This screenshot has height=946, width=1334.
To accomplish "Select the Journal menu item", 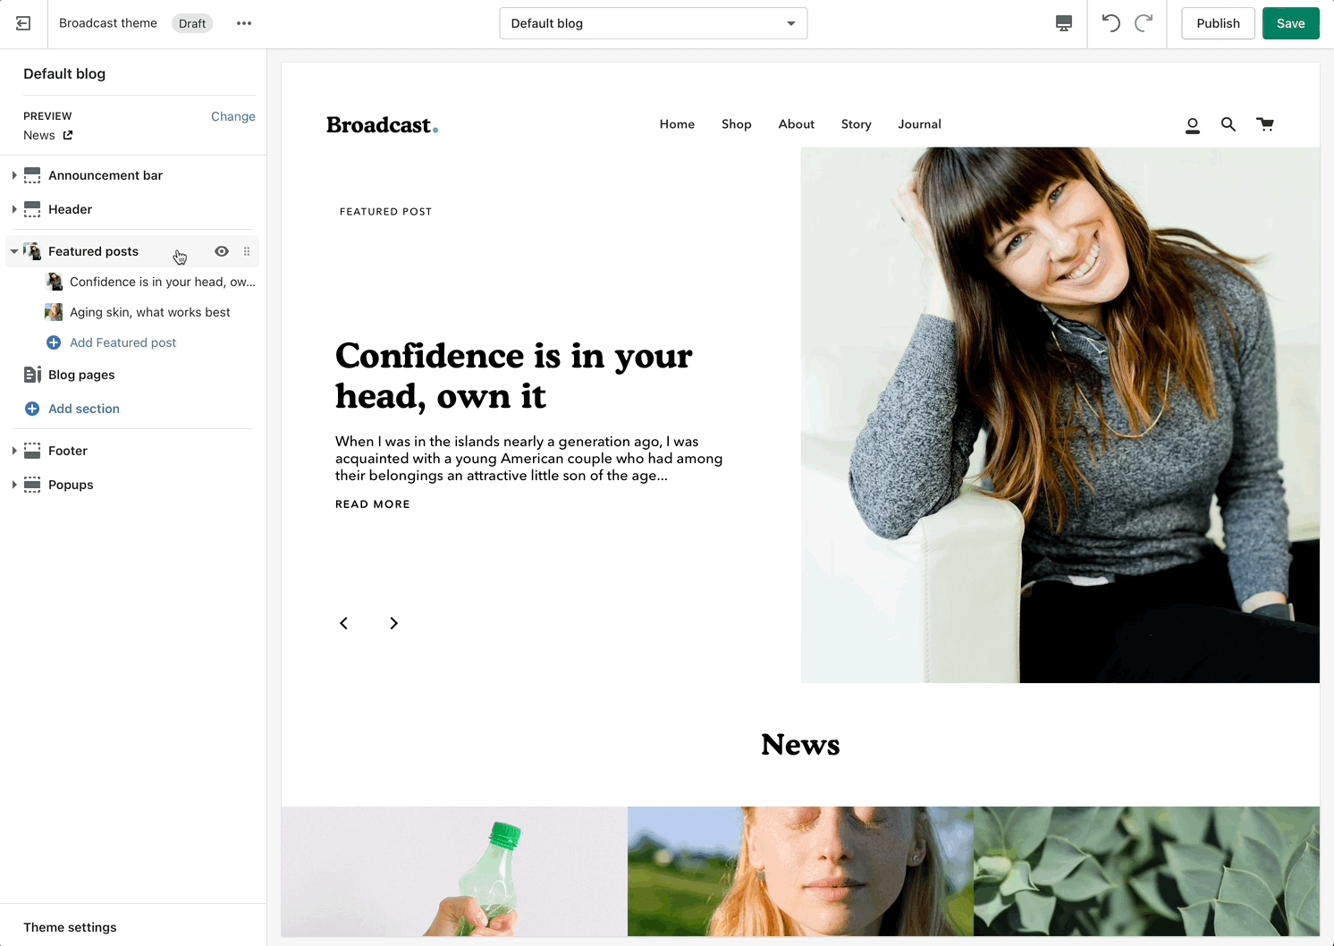I will pyautogui.click(x=919, y=124).
